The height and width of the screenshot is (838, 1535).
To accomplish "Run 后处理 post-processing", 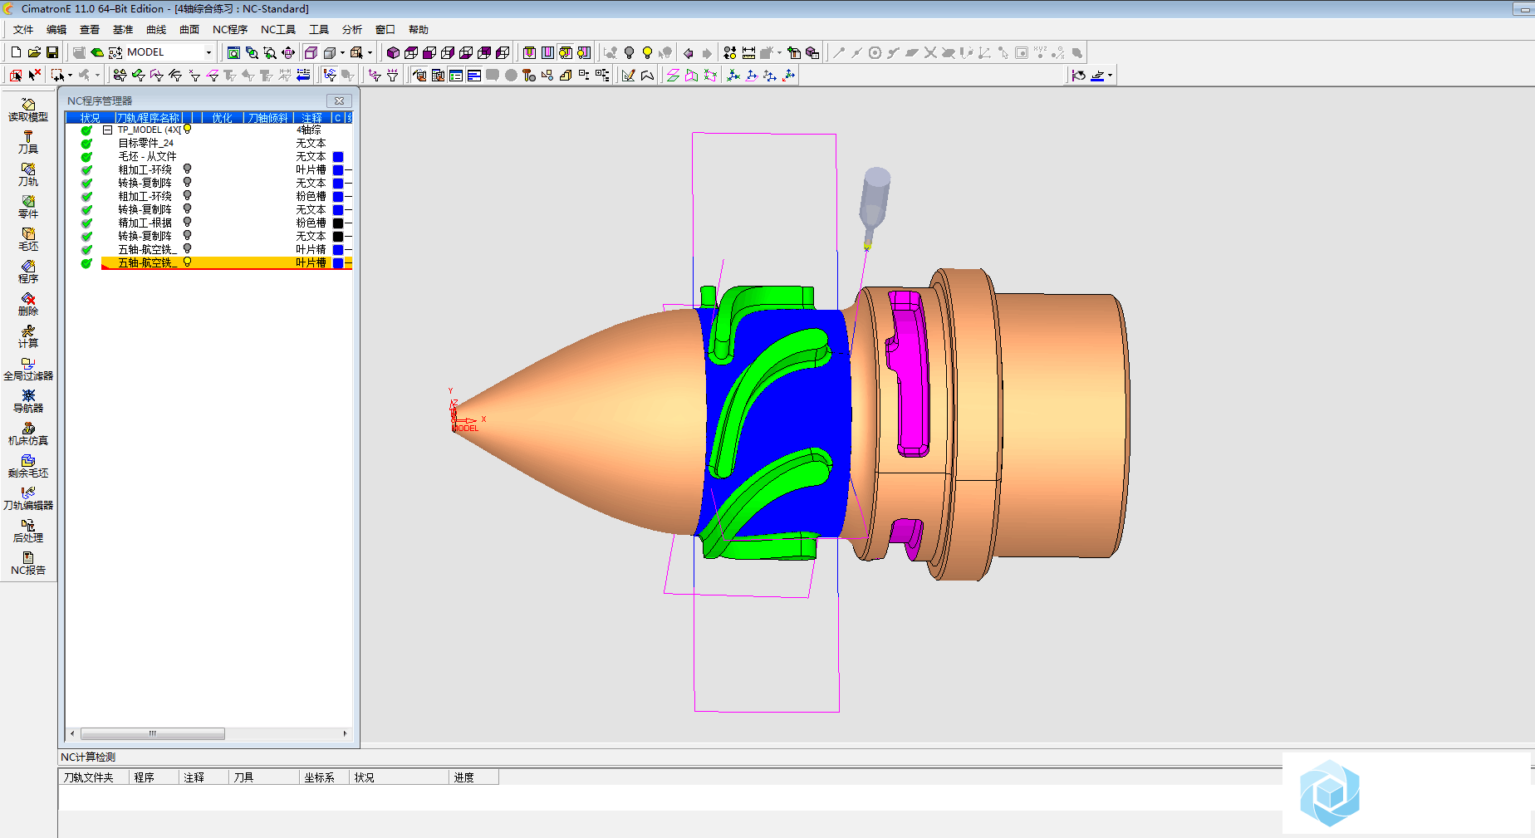I will tap(28, 531).
